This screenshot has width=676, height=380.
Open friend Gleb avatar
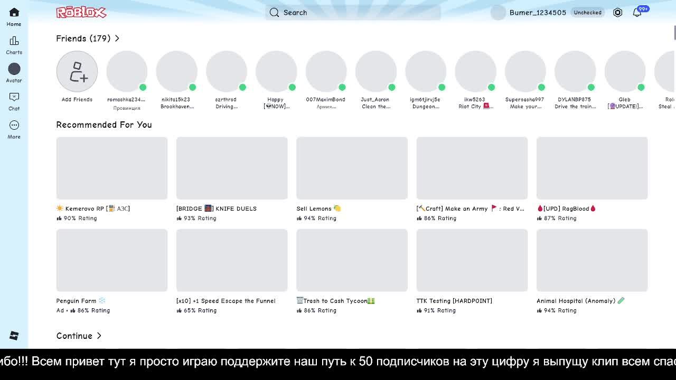point(625,72)
